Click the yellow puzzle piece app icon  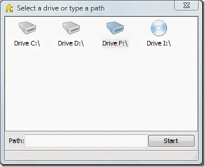pos(9,8)
